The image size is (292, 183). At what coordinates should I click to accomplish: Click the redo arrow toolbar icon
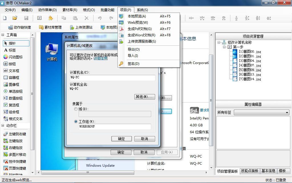tap(111, 18)
